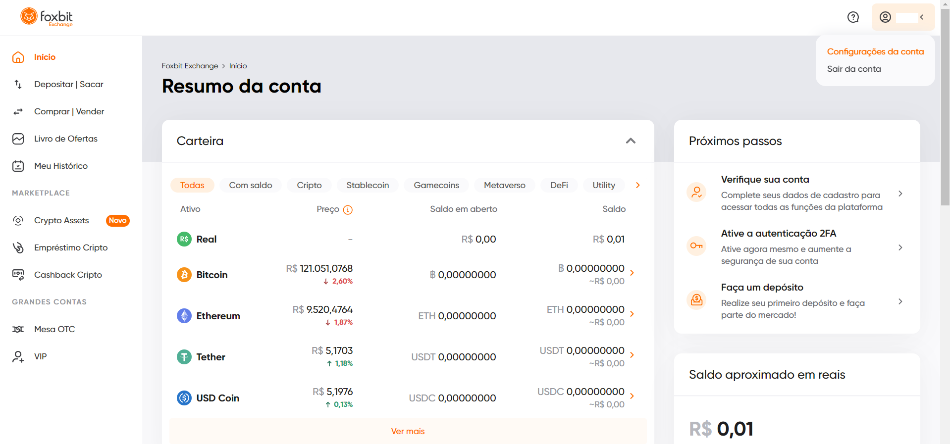
Task: Open Verifique sua conta step chevron
Action: point(900,194)
